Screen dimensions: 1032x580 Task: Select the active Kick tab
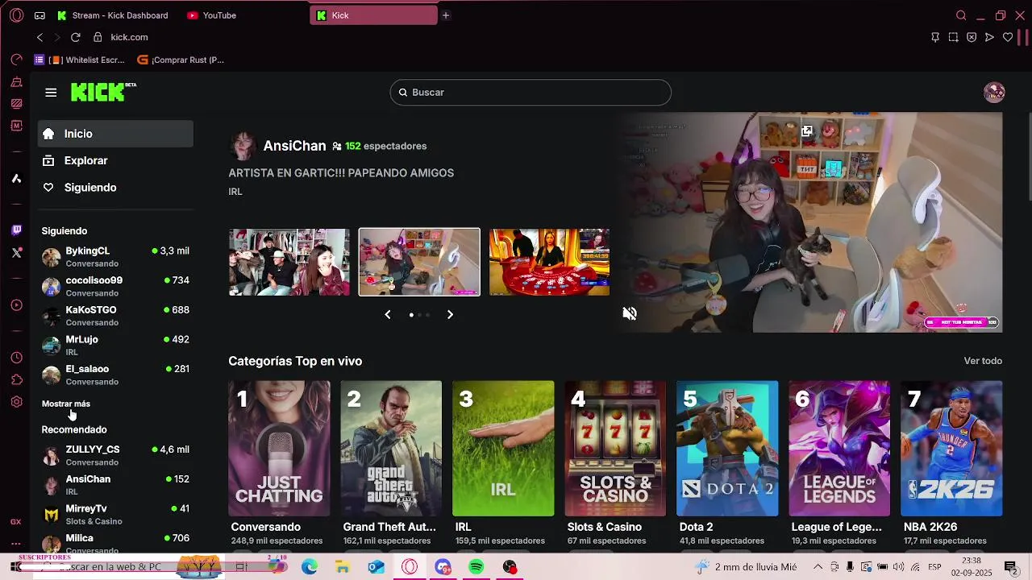(x=374, y=15)
